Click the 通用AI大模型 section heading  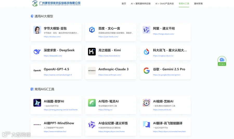coord(44,16)
